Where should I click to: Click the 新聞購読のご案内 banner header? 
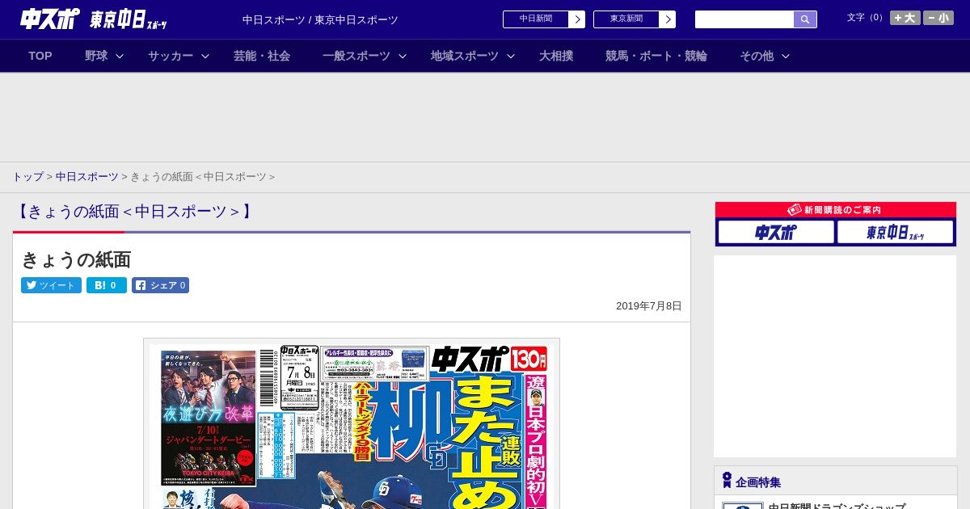pos(836,210)
